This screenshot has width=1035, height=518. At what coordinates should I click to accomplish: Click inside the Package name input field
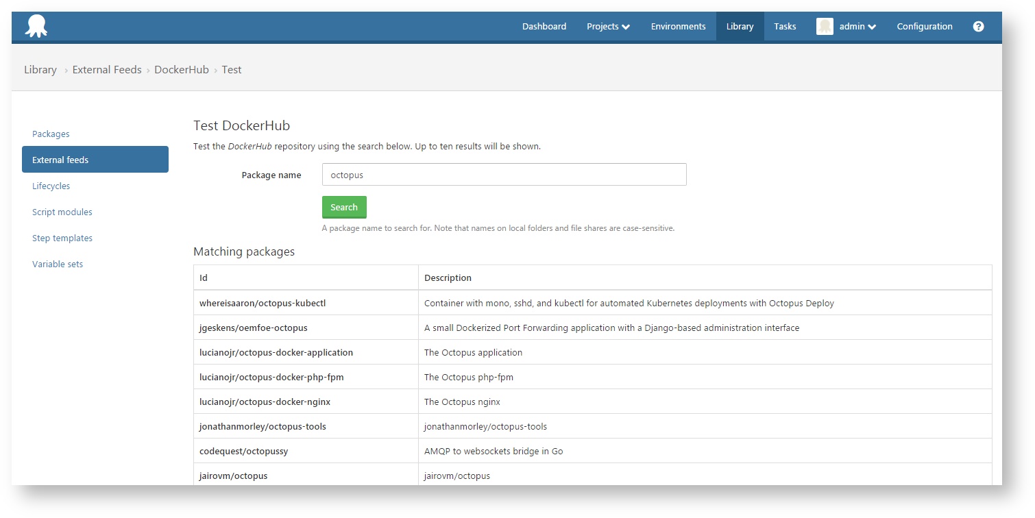click(x=504, y=174)
